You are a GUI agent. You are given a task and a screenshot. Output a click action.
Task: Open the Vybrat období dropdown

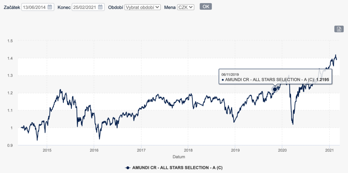142,7
